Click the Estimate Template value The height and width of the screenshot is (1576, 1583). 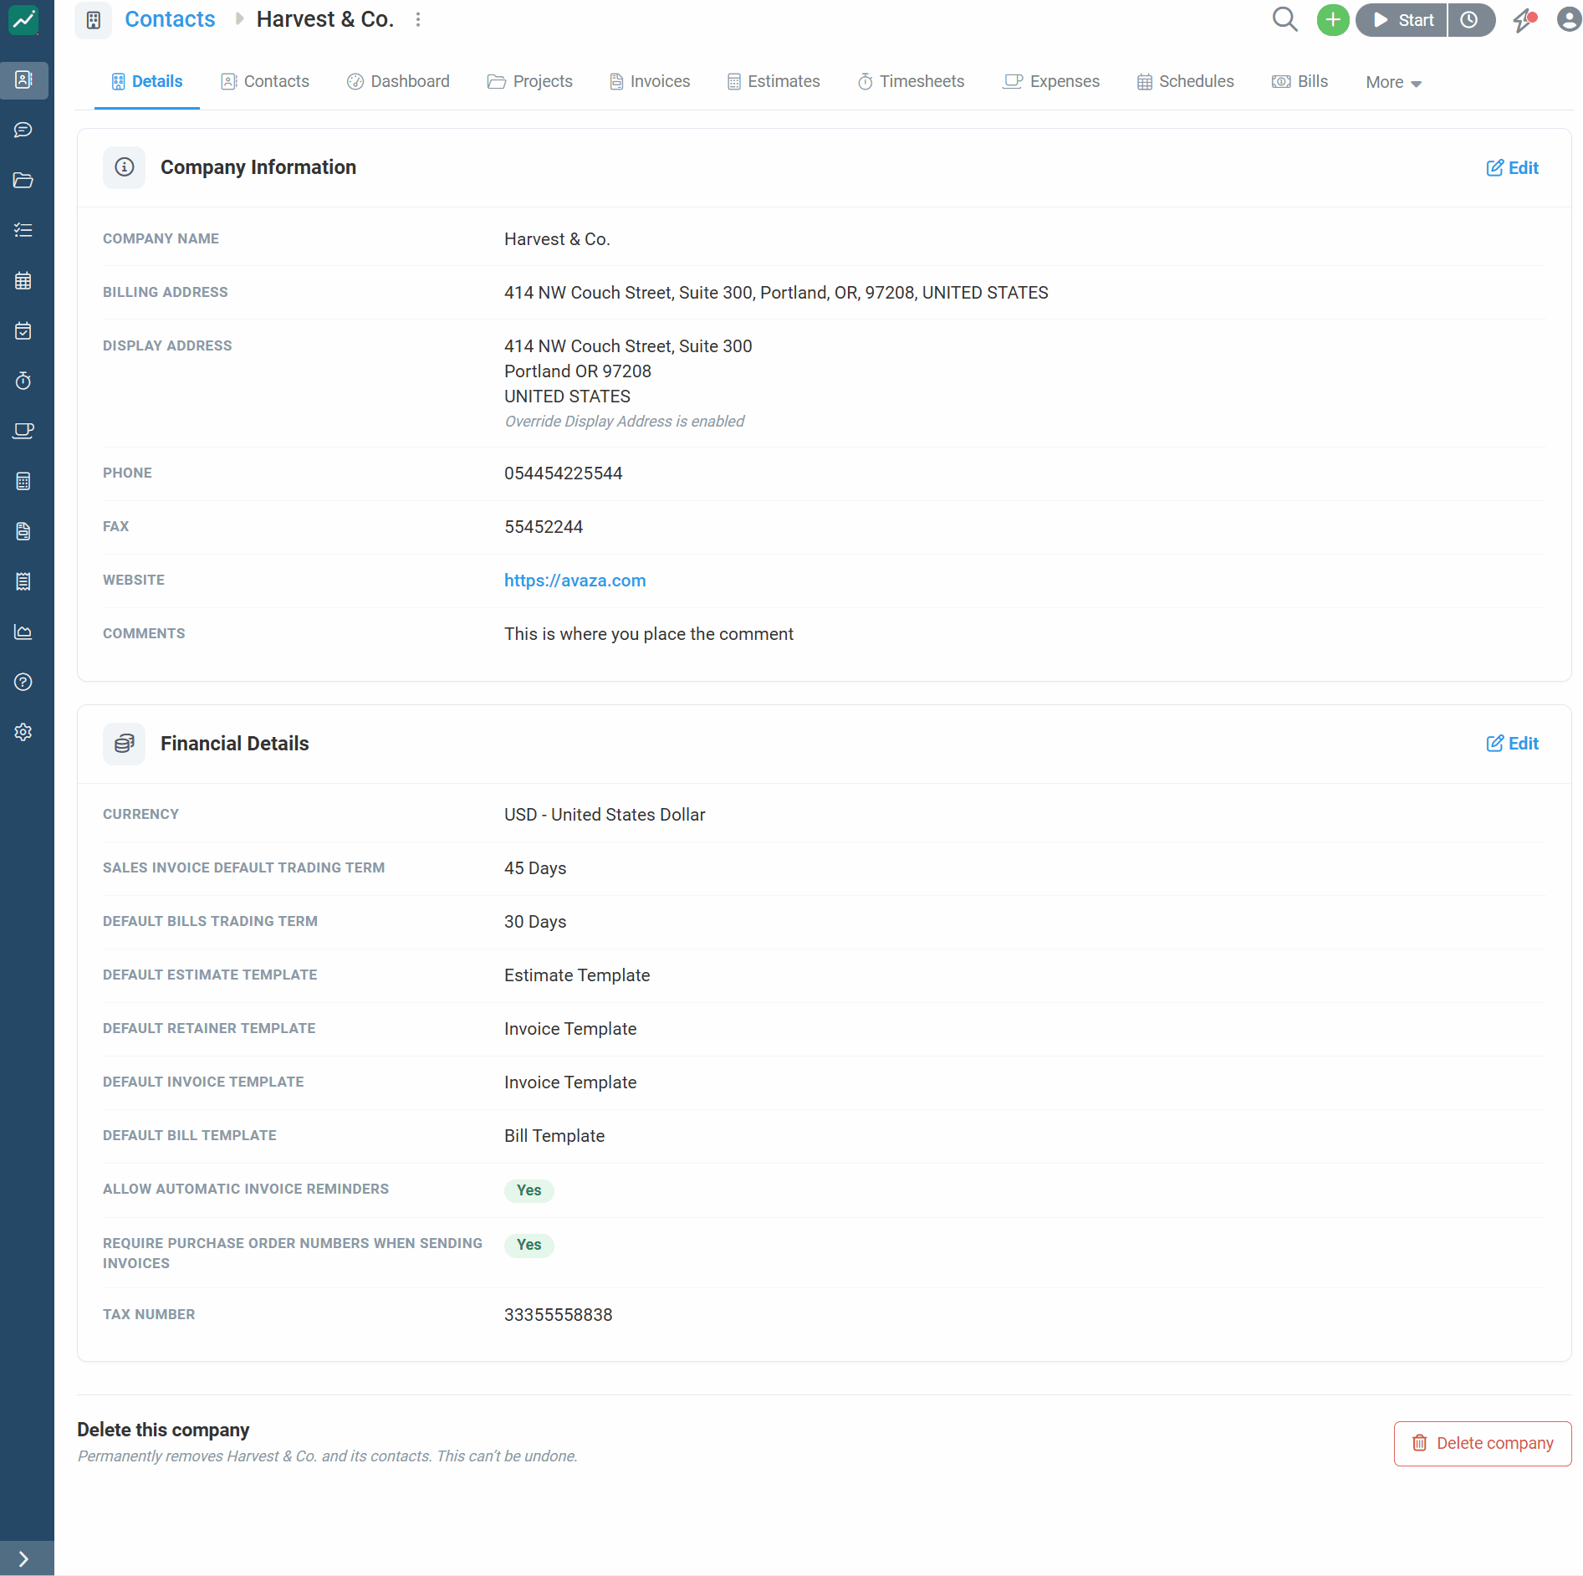tap(577, 975)
